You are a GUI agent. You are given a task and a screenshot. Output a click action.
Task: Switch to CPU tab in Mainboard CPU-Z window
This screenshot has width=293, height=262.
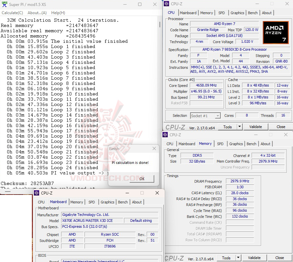click(41, 202)
